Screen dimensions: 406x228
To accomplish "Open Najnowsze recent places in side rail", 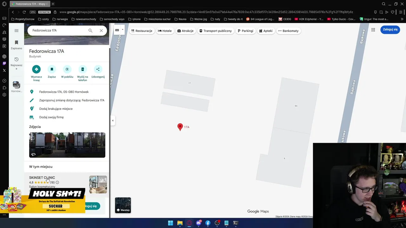I will (16, 63).
